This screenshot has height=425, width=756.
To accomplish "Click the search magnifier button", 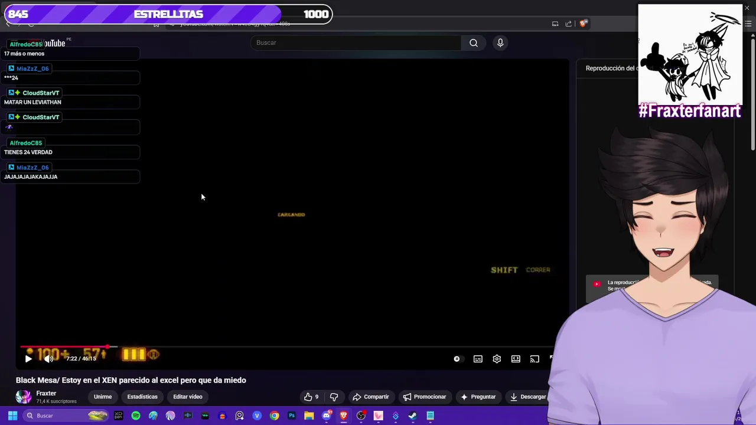I will tap(474, 42).
